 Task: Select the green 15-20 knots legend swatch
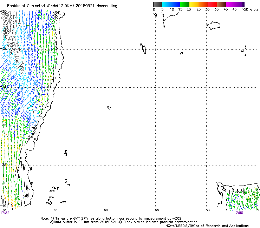tap(185, 4)
